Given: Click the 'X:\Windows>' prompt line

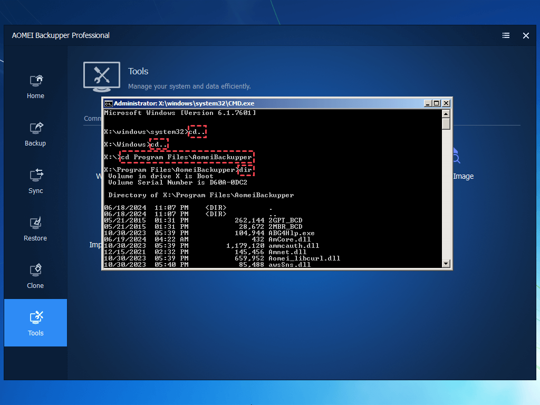Looking at the screenshot, I should pos(136,144).
